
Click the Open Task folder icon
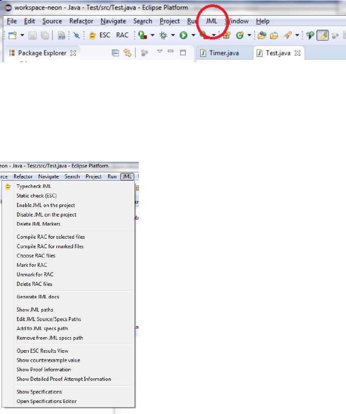point(274,35)
